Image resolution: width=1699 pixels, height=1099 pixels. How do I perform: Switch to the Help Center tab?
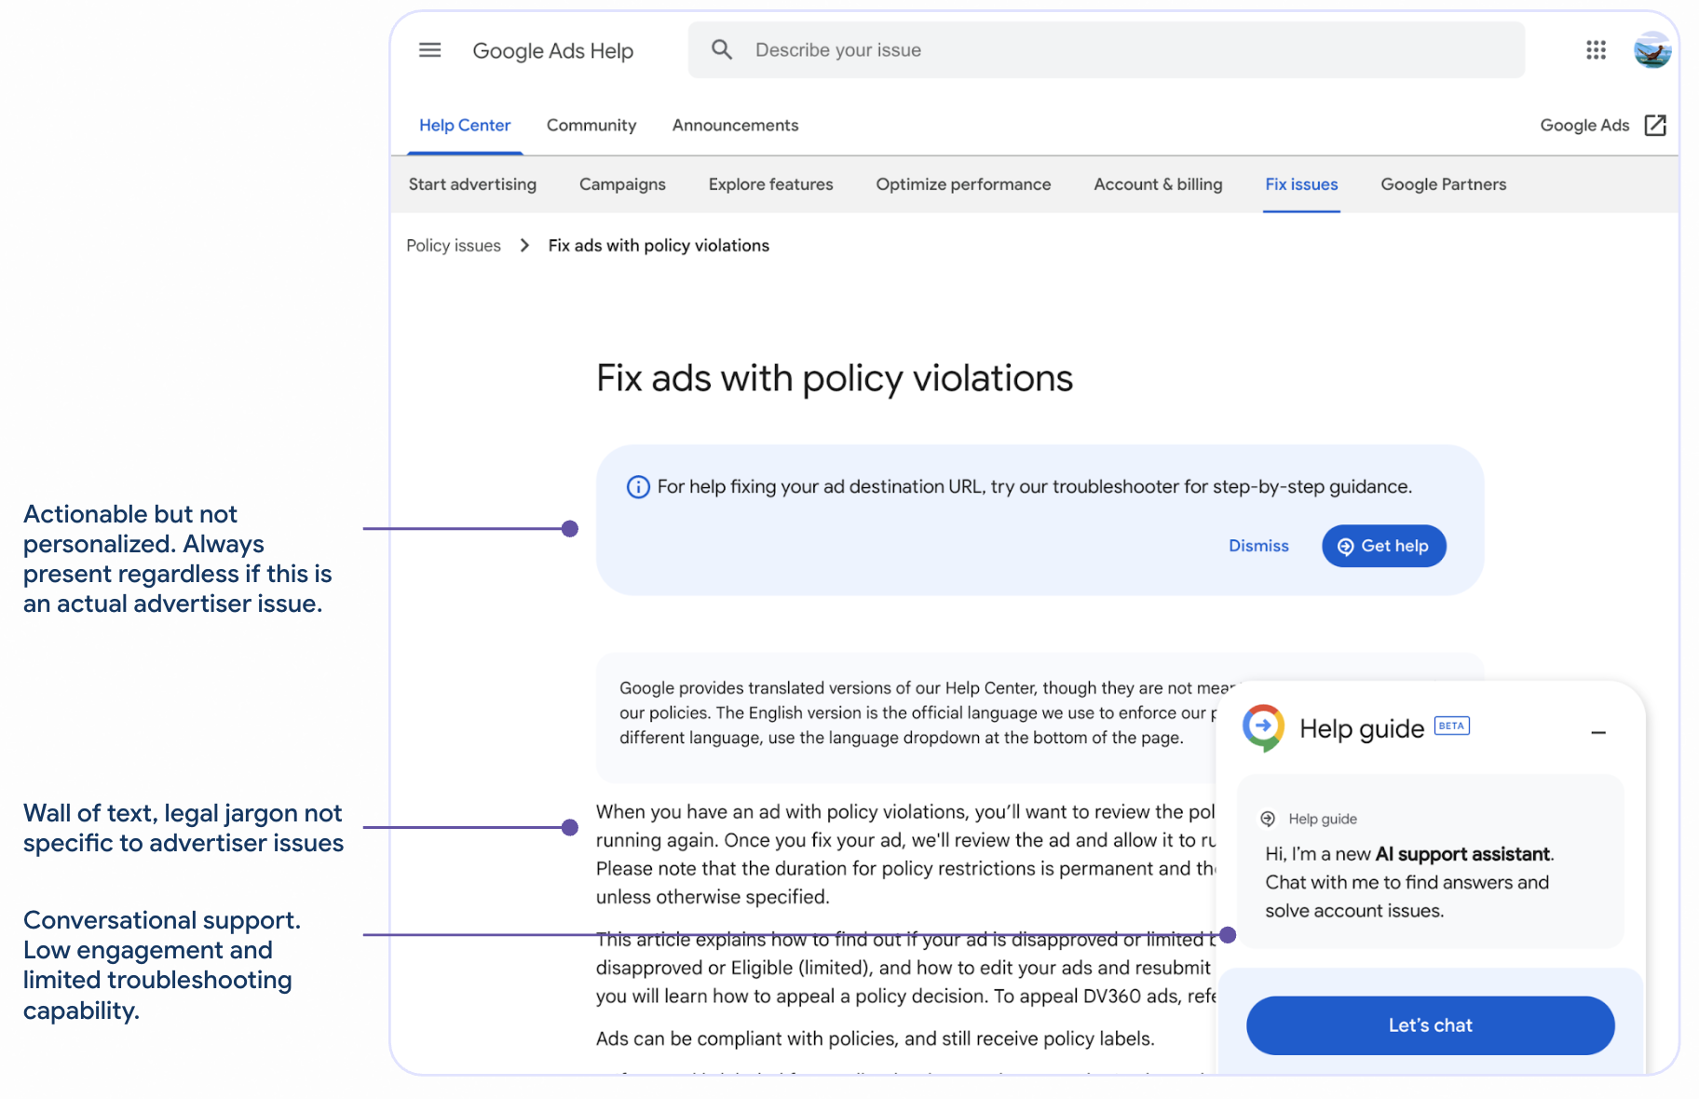(x=465, y=125)
